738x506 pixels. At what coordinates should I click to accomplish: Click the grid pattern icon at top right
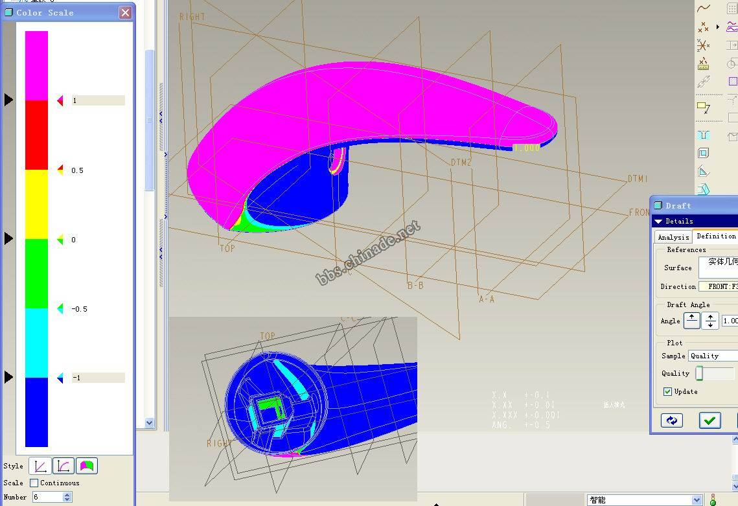pos(732,8)
